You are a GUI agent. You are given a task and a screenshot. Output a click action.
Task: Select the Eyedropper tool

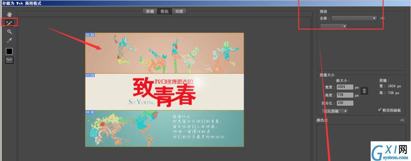[x=9, y=40]
